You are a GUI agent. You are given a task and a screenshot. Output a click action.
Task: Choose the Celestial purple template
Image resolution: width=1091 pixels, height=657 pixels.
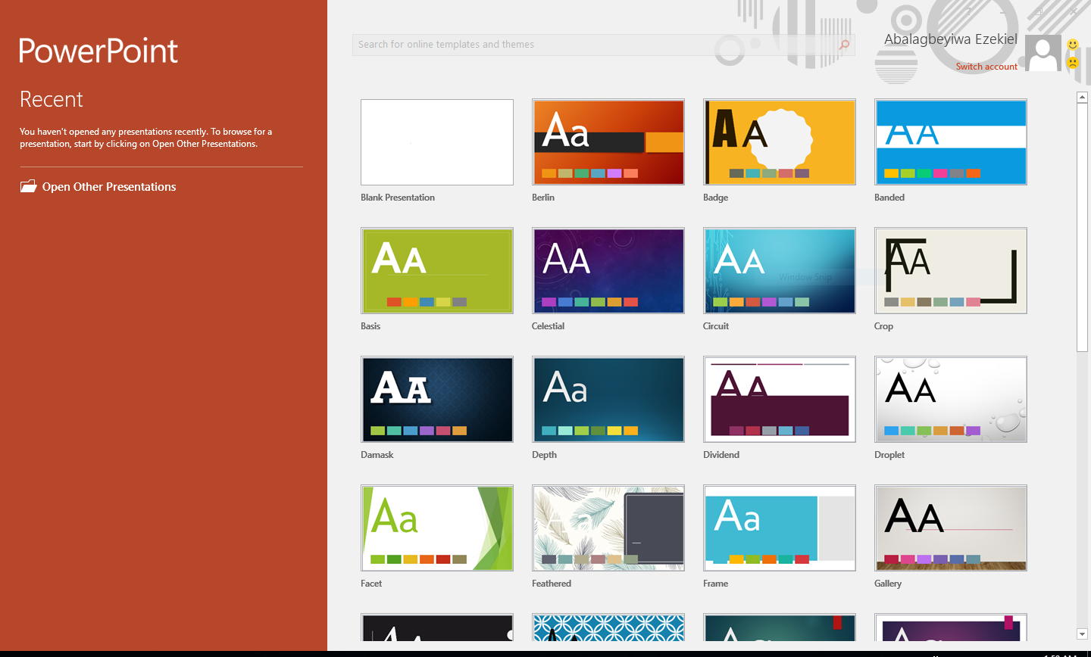608,271
